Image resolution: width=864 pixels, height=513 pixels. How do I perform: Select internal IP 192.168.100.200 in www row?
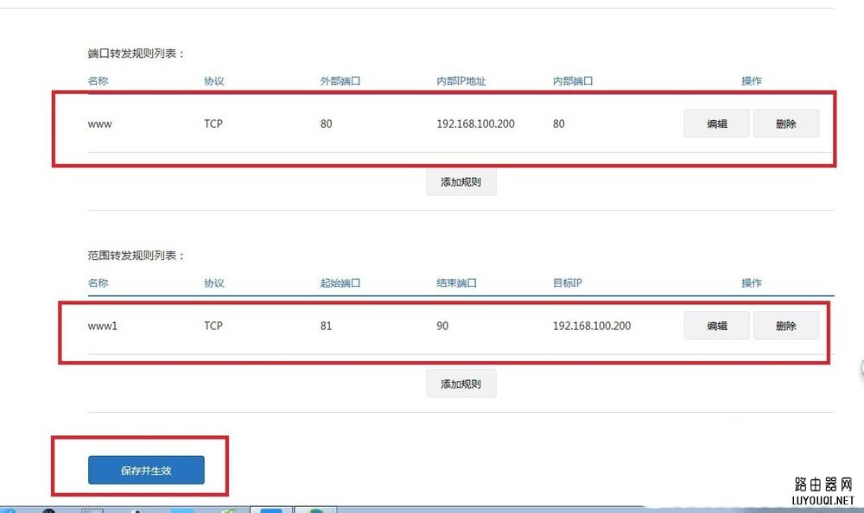coord(475,123)
